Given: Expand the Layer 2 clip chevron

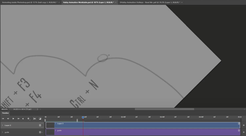Looking at the screenshot, I should point(55,124).
